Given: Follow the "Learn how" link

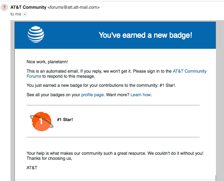Looking at the screenshot, I should click(x=141, y=95).
